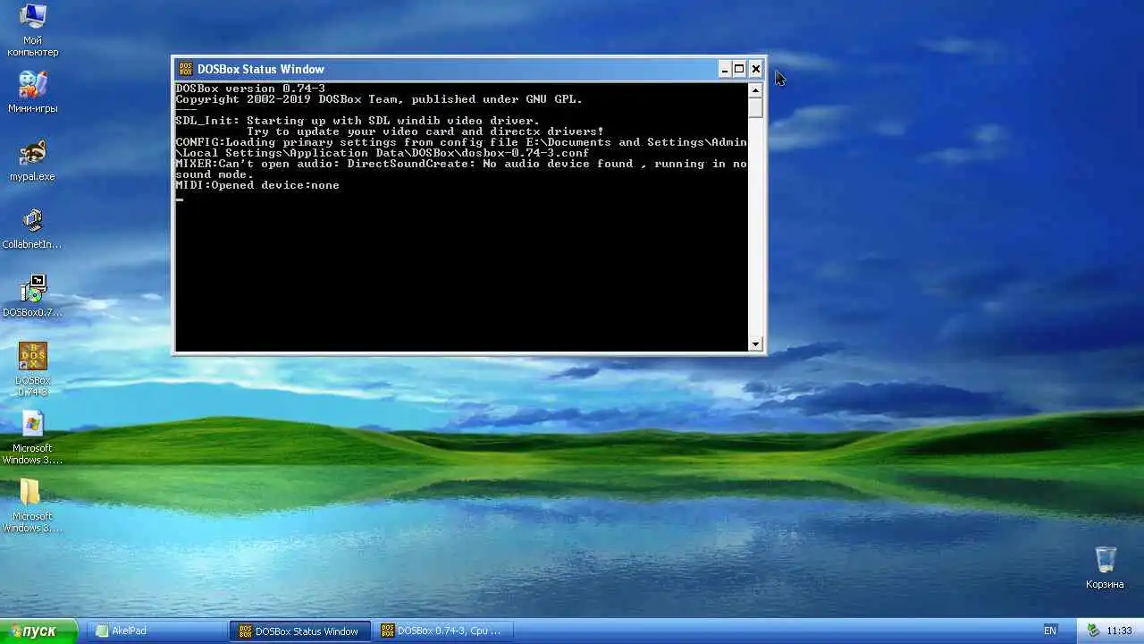Click the EN language indicator
Image resolution: width=1144 pixels, height=644 pixels.
[x=1050, y=631]
